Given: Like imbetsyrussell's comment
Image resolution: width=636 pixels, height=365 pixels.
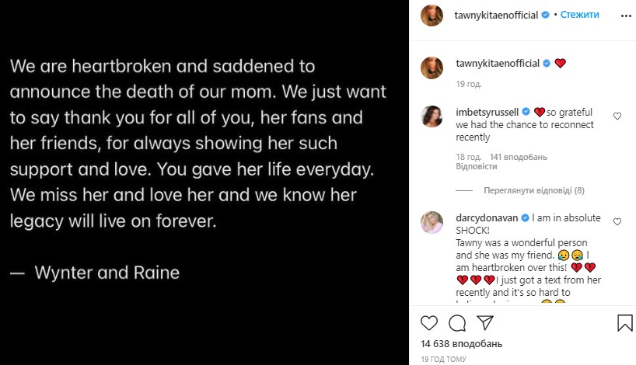Looking at the screenshot, I should [617, 116].
